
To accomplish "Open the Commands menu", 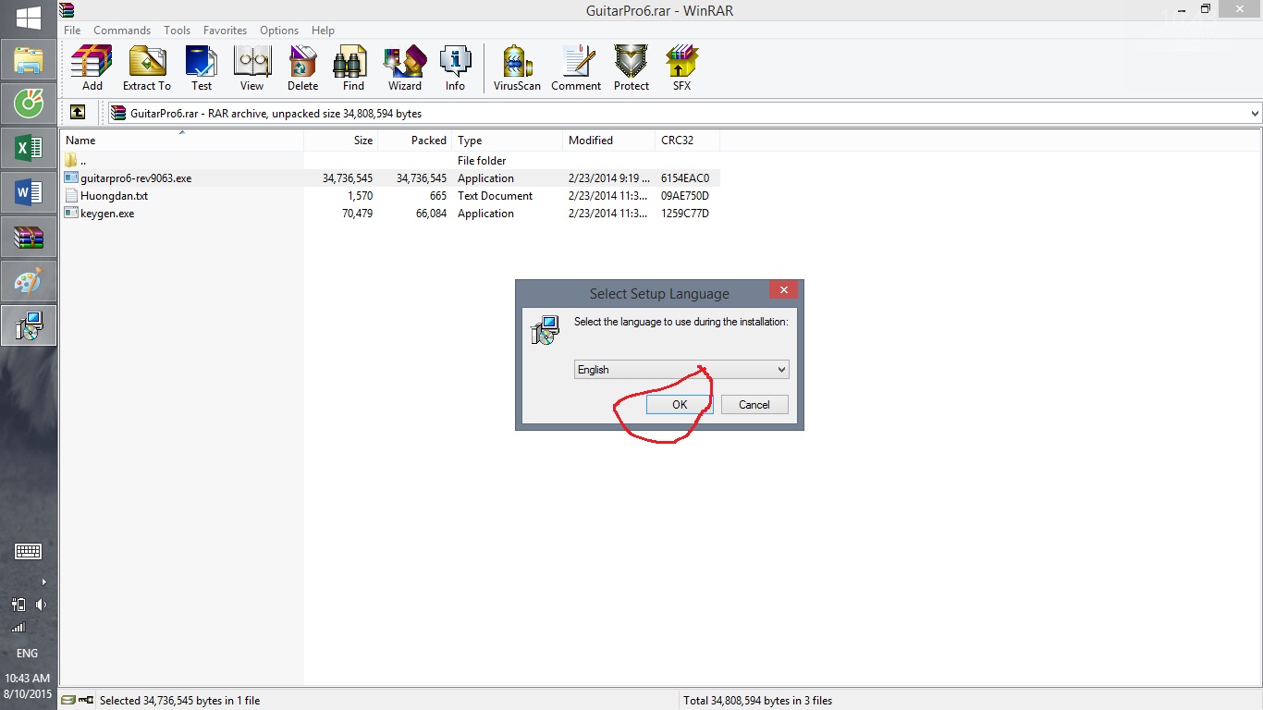I will click(x=122, y=31).
